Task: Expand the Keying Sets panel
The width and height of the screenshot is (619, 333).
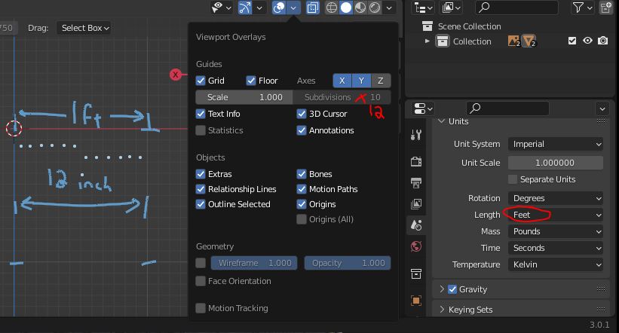Action: point(442,310)
